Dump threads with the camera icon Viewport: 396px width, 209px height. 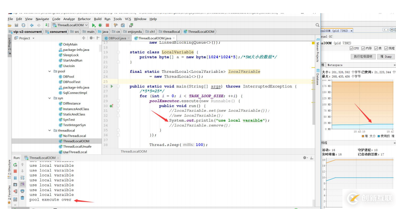click(15, 185)
